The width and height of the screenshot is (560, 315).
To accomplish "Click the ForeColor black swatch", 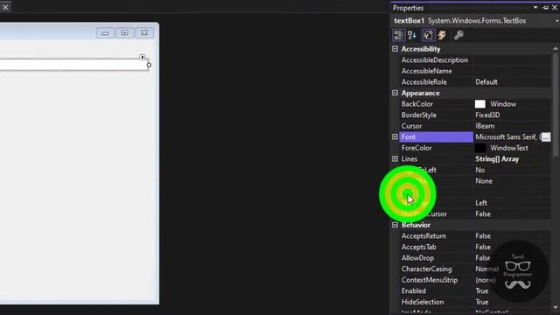I will (x=480, y=148).
